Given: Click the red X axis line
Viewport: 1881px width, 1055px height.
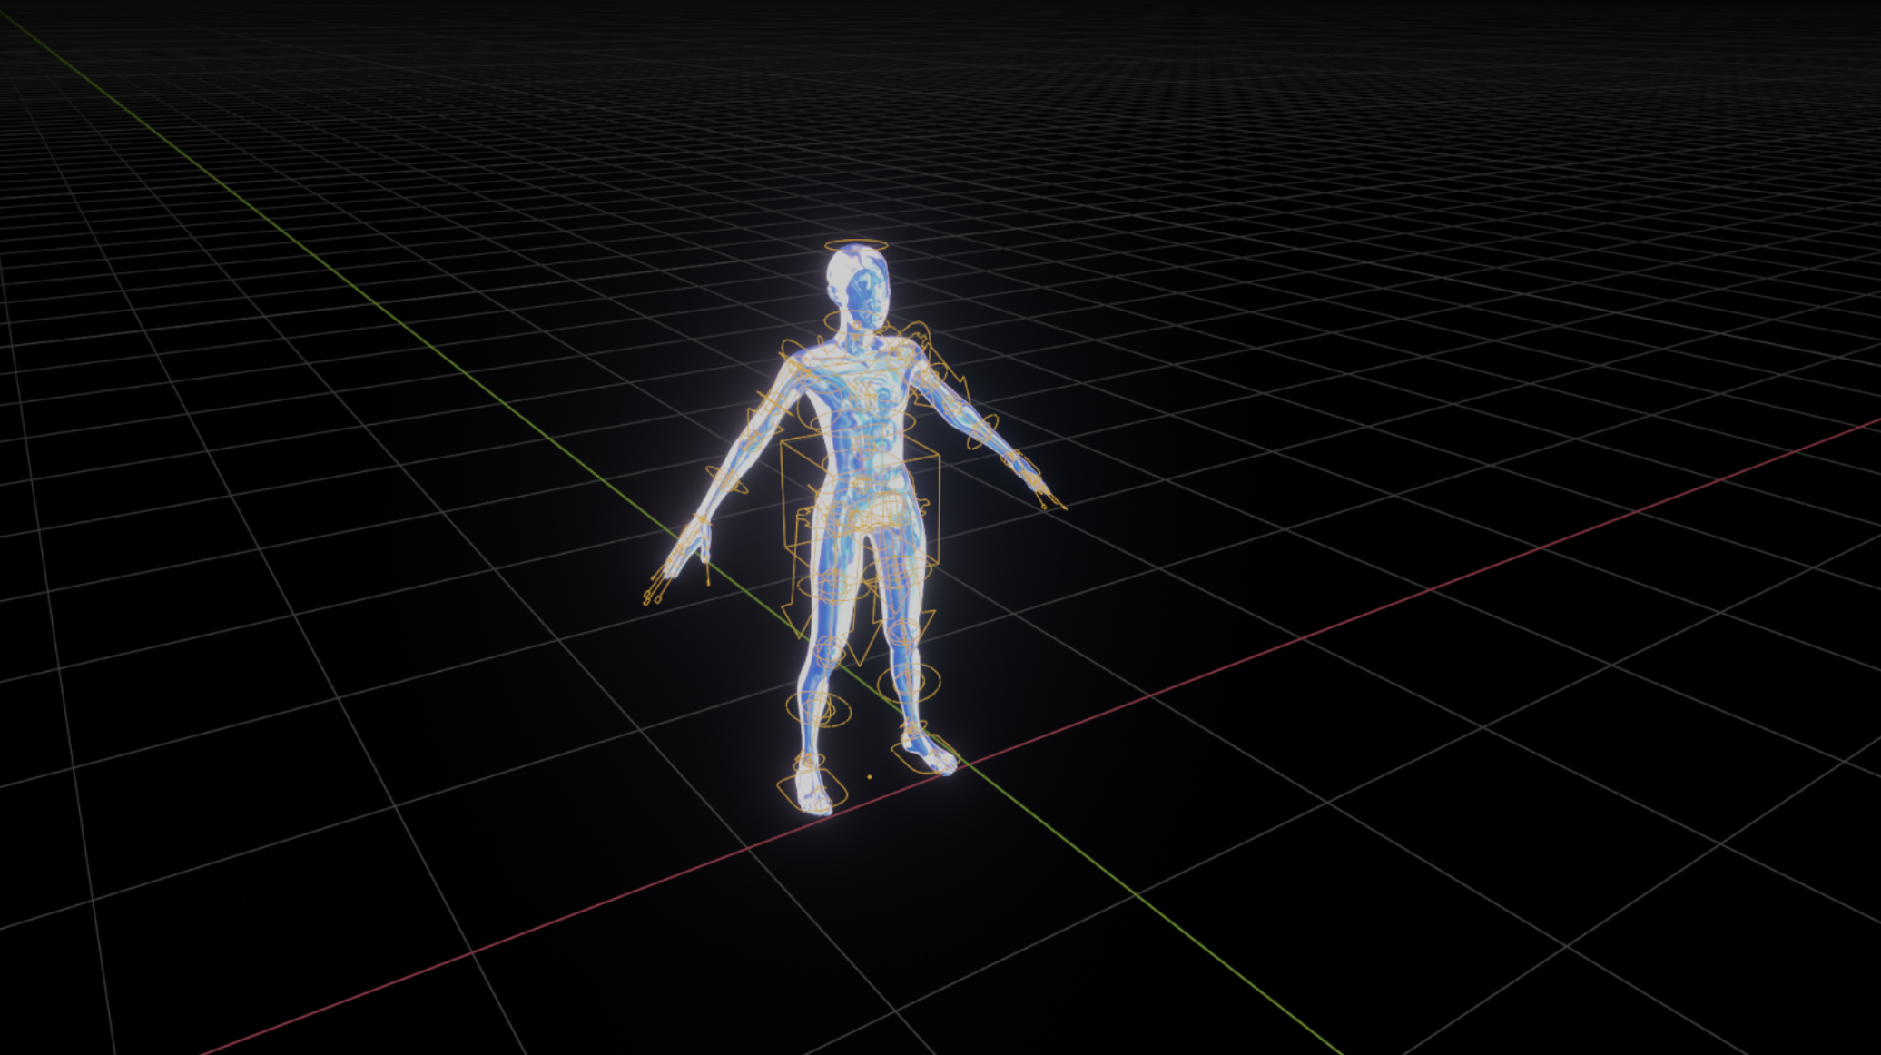Looking at the screenshot, I should coord(1362,614).
